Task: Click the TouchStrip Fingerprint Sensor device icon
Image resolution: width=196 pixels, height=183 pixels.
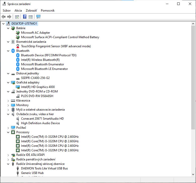Action: pyautogui.click(x=18, y=46)
